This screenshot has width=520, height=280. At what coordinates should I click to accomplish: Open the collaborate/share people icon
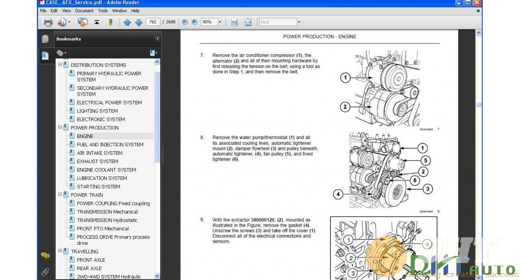click(62, 22)
